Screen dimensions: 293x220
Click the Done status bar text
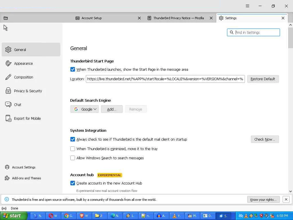point(14,208)
